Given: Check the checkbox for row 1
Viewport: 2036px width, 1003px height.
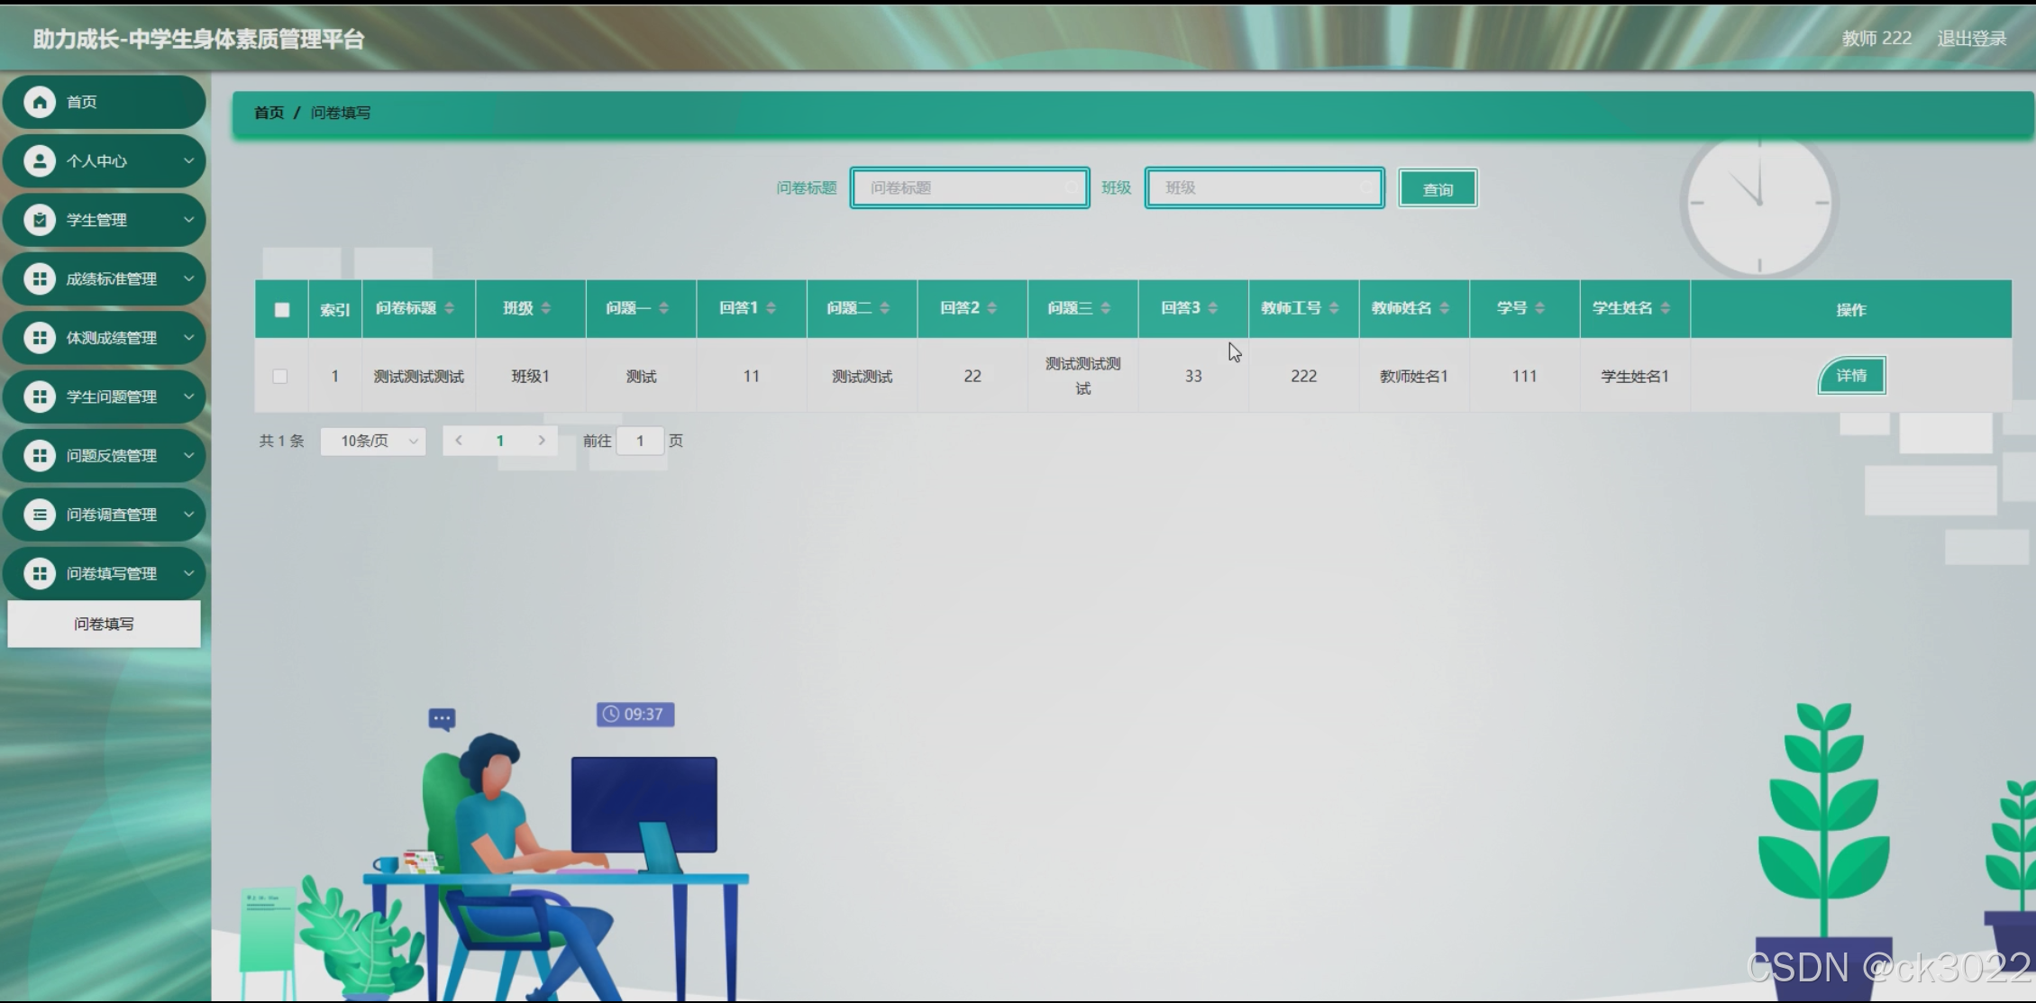Looking at the screenshot, I should point(280,377).
